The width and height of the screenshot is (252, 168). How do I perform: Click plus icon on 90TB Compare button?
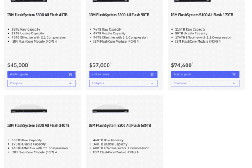click(152, 83)
